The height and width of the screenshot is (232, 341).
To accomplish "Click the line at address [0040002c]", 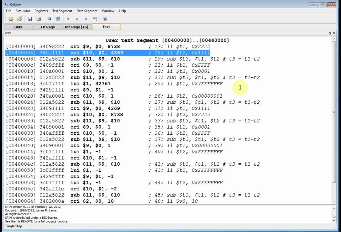I will coord(108,115).
